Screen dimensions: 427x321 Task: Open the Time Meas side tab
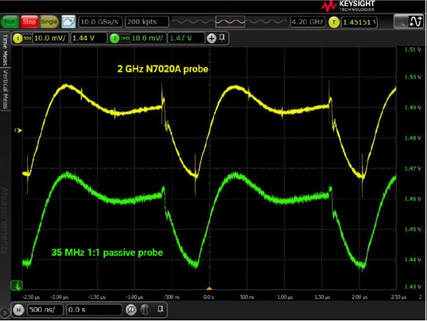pyautogui.click(x=5, y=50)
